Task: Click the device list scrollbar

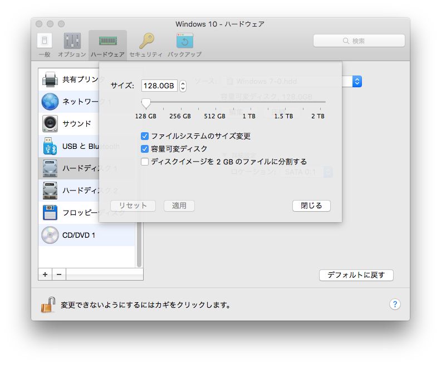Action: coord(139,244)
